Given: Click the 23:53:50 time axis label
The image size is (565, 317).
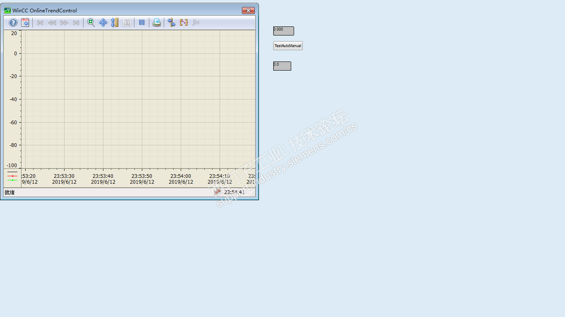Looking at the screenshot, I should pos(142,176).
